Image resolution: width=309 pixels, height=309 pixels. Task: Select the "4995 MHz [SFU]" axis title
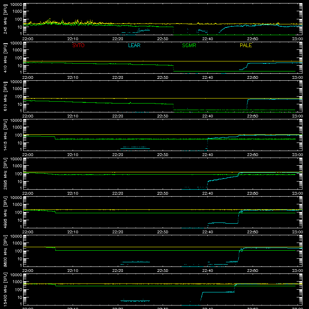tap(5, 212)
